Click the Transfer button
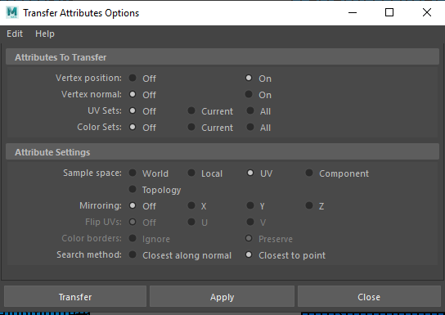The image size is (445, 315). click(75, 296)
